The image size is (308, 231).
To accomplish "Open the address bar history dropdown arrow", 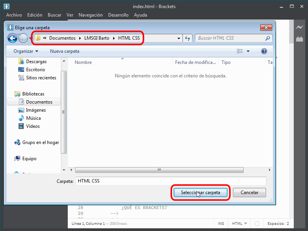I will tap(179, 38).
